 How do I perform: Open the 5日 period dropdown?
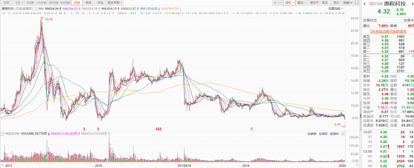19,3
